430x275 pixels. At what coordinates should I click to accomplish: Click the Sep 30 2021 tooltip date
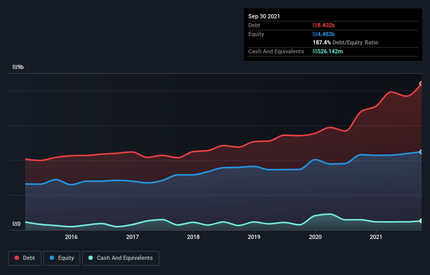click(264, 16)
